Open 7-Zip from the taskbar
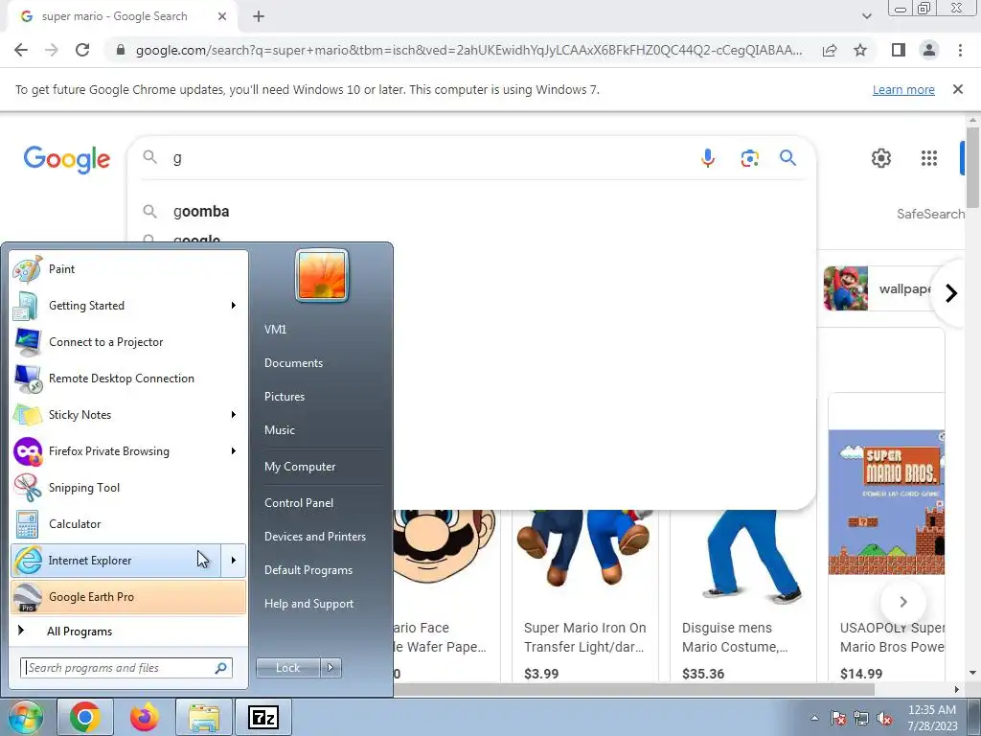The width and height of the screenshot is (981, 736). (262, 717)
